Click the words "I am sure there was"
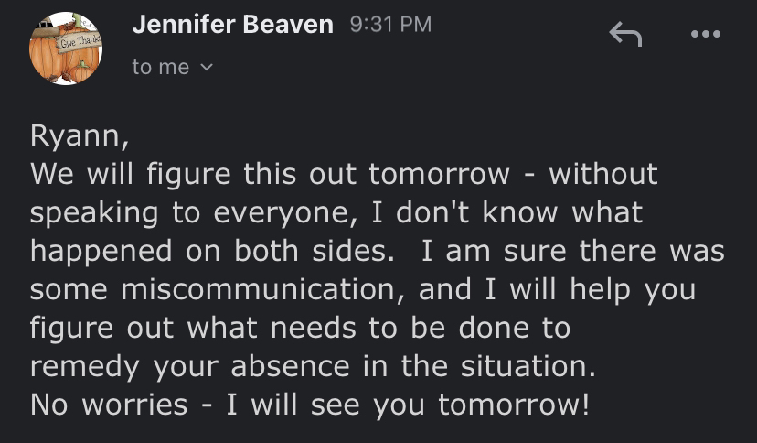 tap(573, 251)
